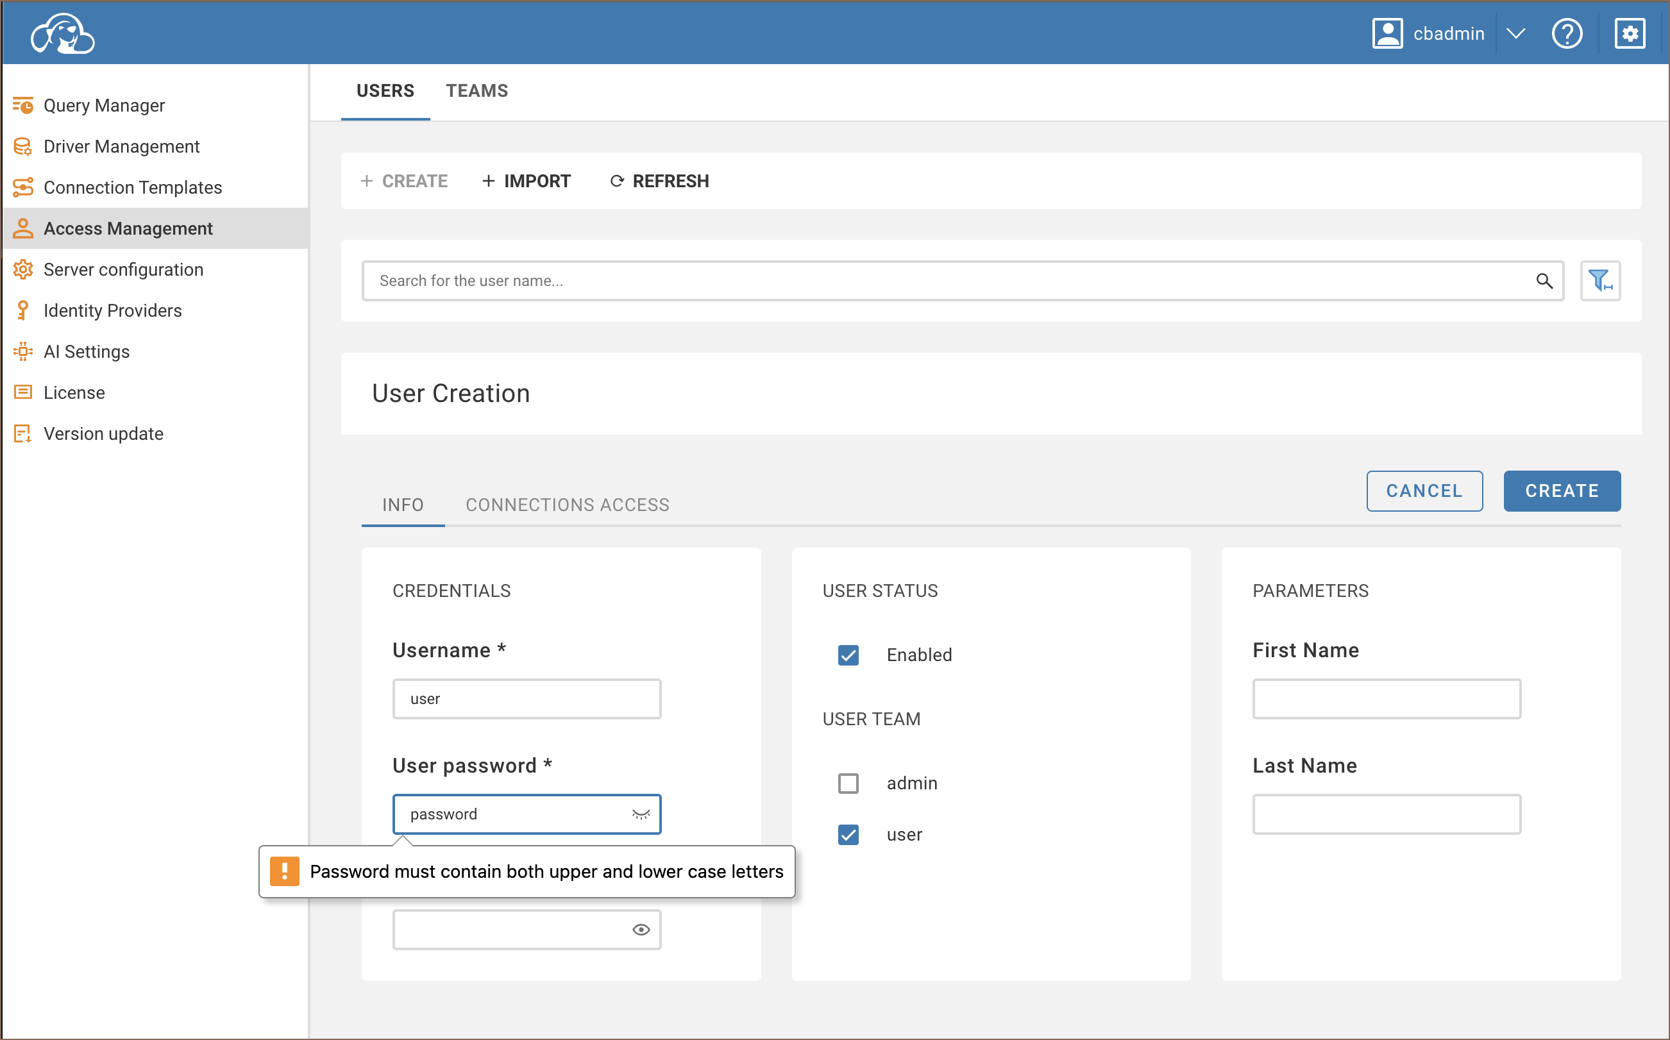Click the CANCEL button
Image resolution: width=1670 pixels, height=1040 pixels.
point(1424,491)
